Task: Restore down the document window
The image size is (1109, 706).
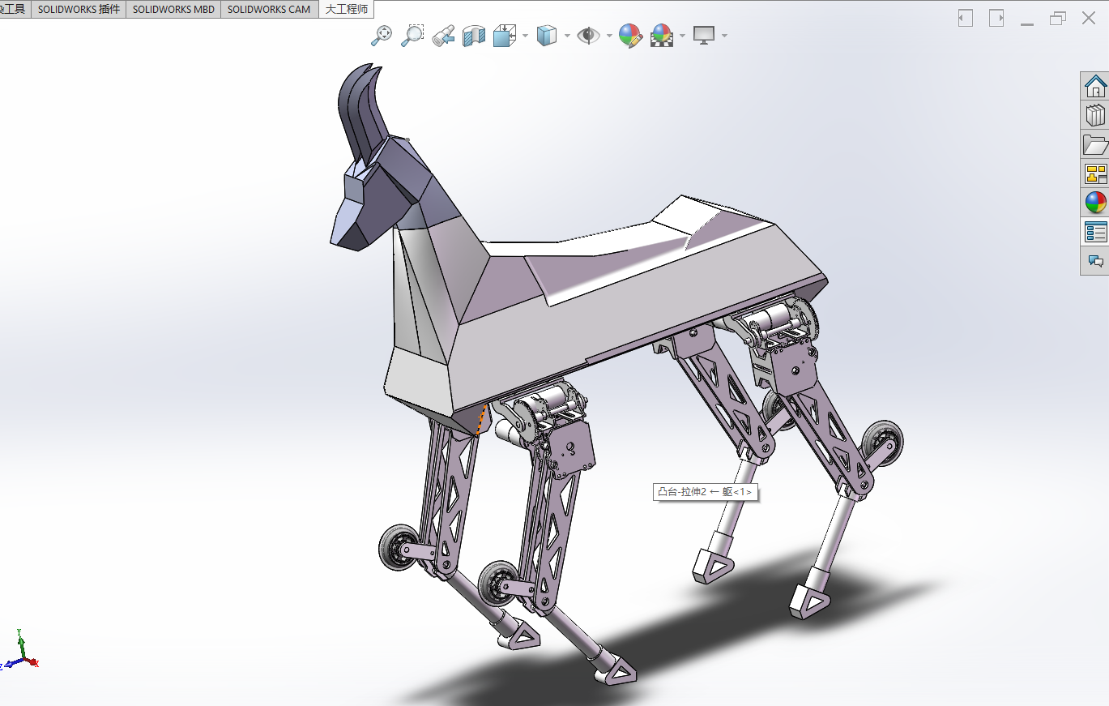Action: click(1058, 18)
